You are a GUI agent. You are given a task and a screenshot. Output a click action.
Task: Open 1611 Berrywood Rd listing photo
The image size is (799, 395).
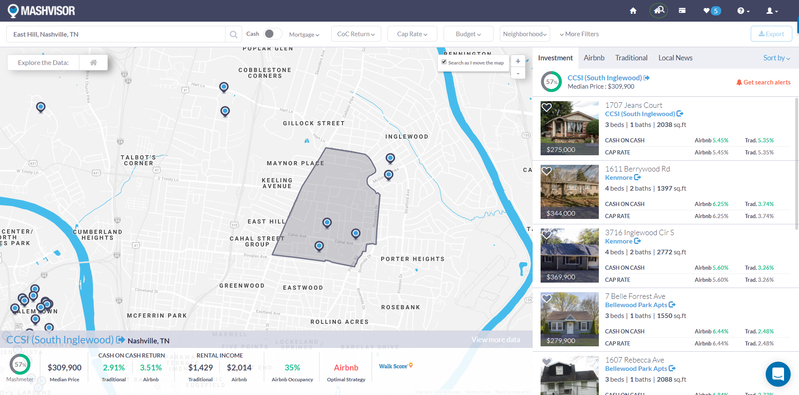(569, 192)
